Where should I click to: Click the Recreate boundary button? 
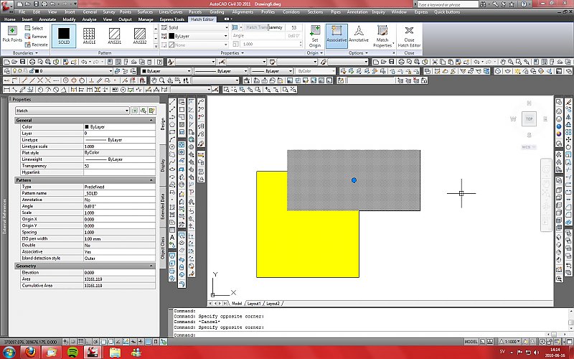36,45
